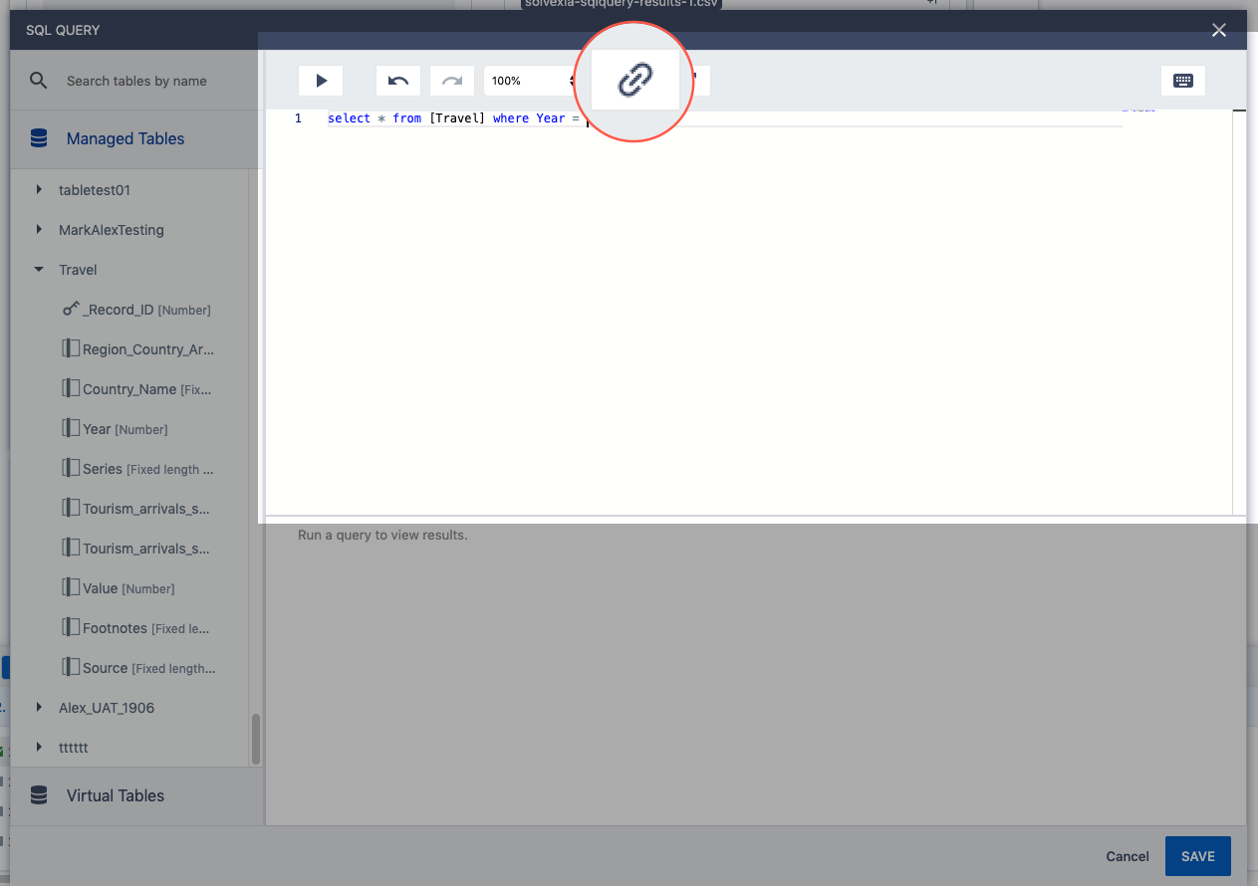Click the Virtual Tables database icon
Screen dimensions: 1258x886
point(39,795)
